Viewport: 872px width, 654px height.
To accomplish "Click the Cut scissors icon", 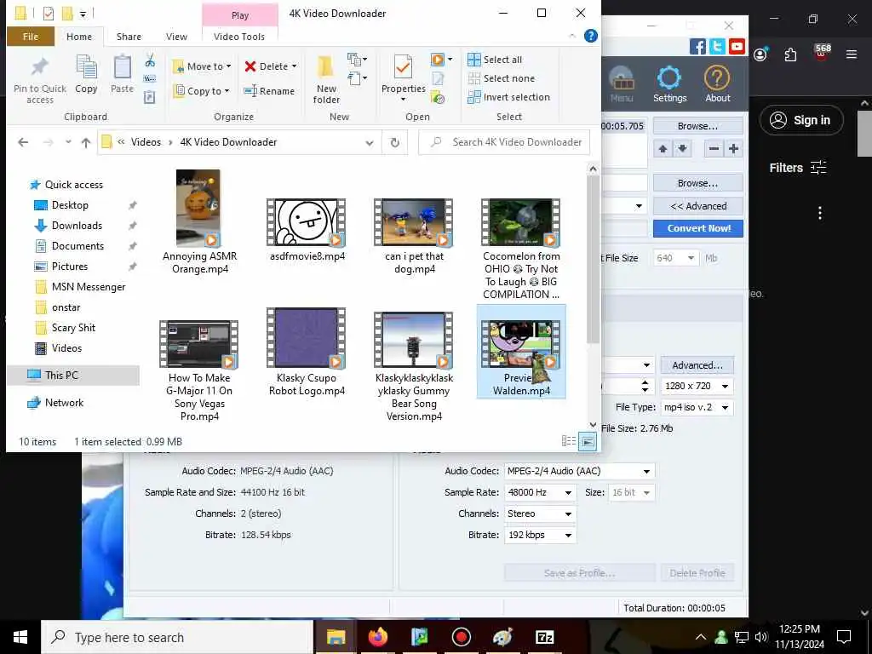I will tap(150, 60).
